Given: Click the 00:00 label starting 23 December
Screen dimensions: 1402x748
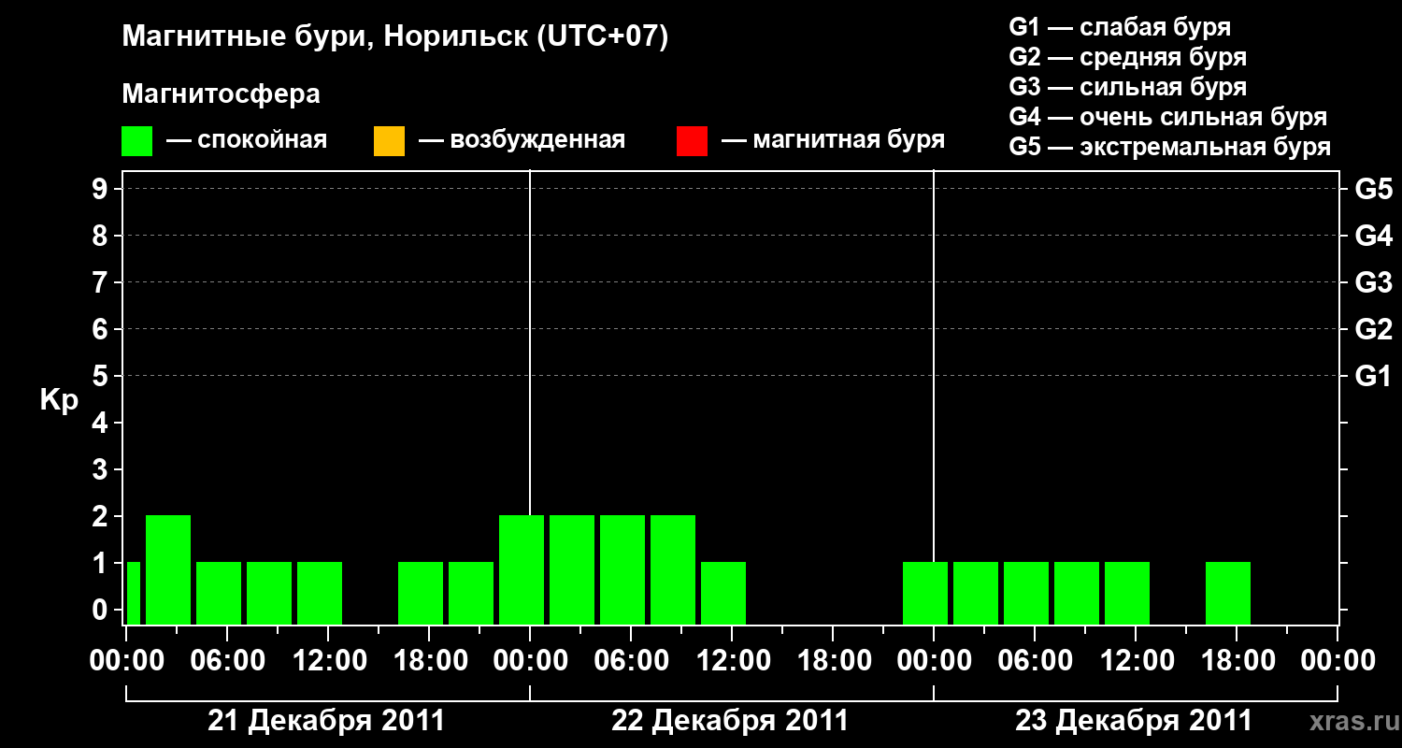Looking at the screenshot, I should (934, 660).
